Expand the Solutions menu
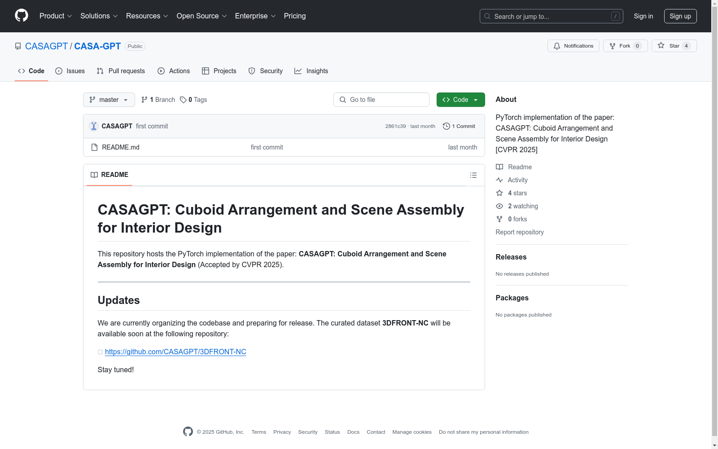Screen dimensions: 718x449 point(99,16)
